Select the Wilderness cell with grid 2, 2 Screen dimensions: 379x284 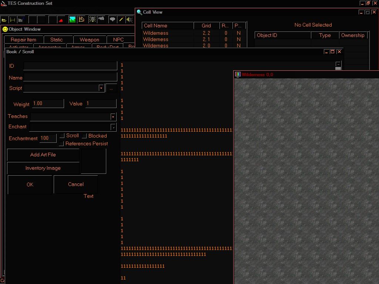pos(194,33)
